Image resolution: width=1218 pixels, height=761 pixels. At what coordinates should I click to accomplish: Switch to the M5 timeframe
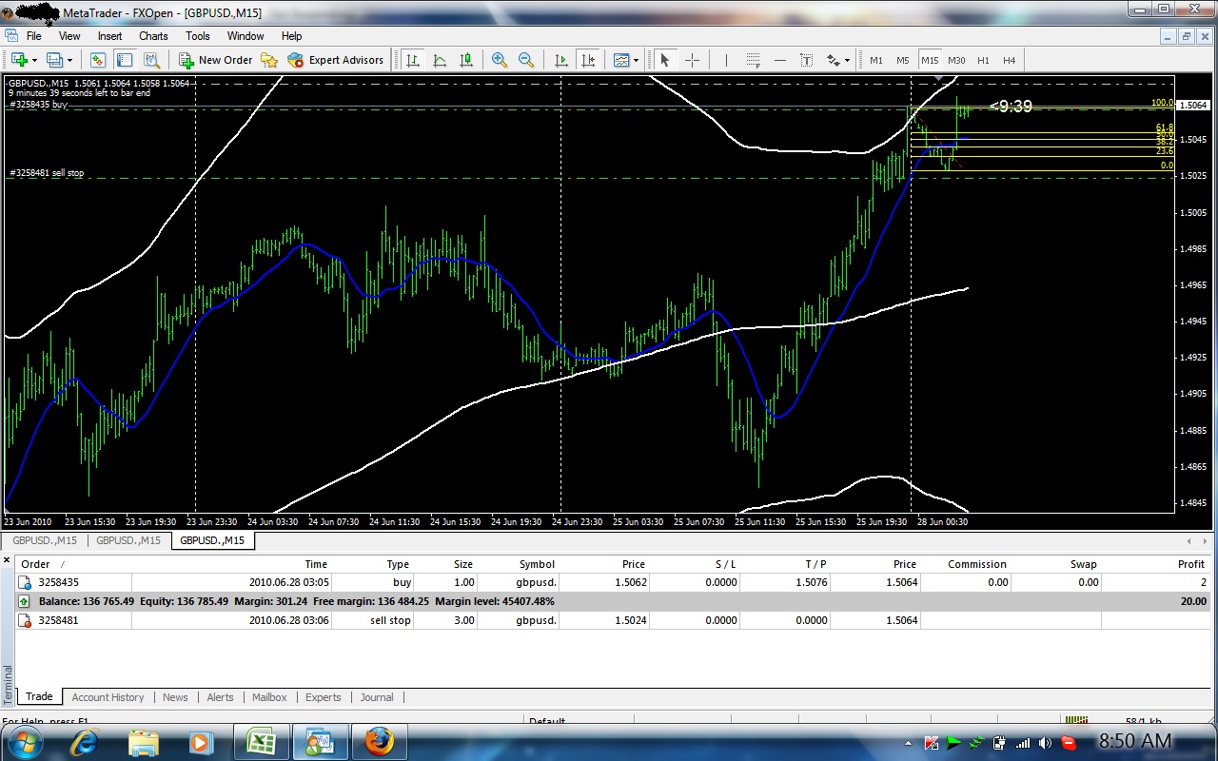tap(903, 60)
